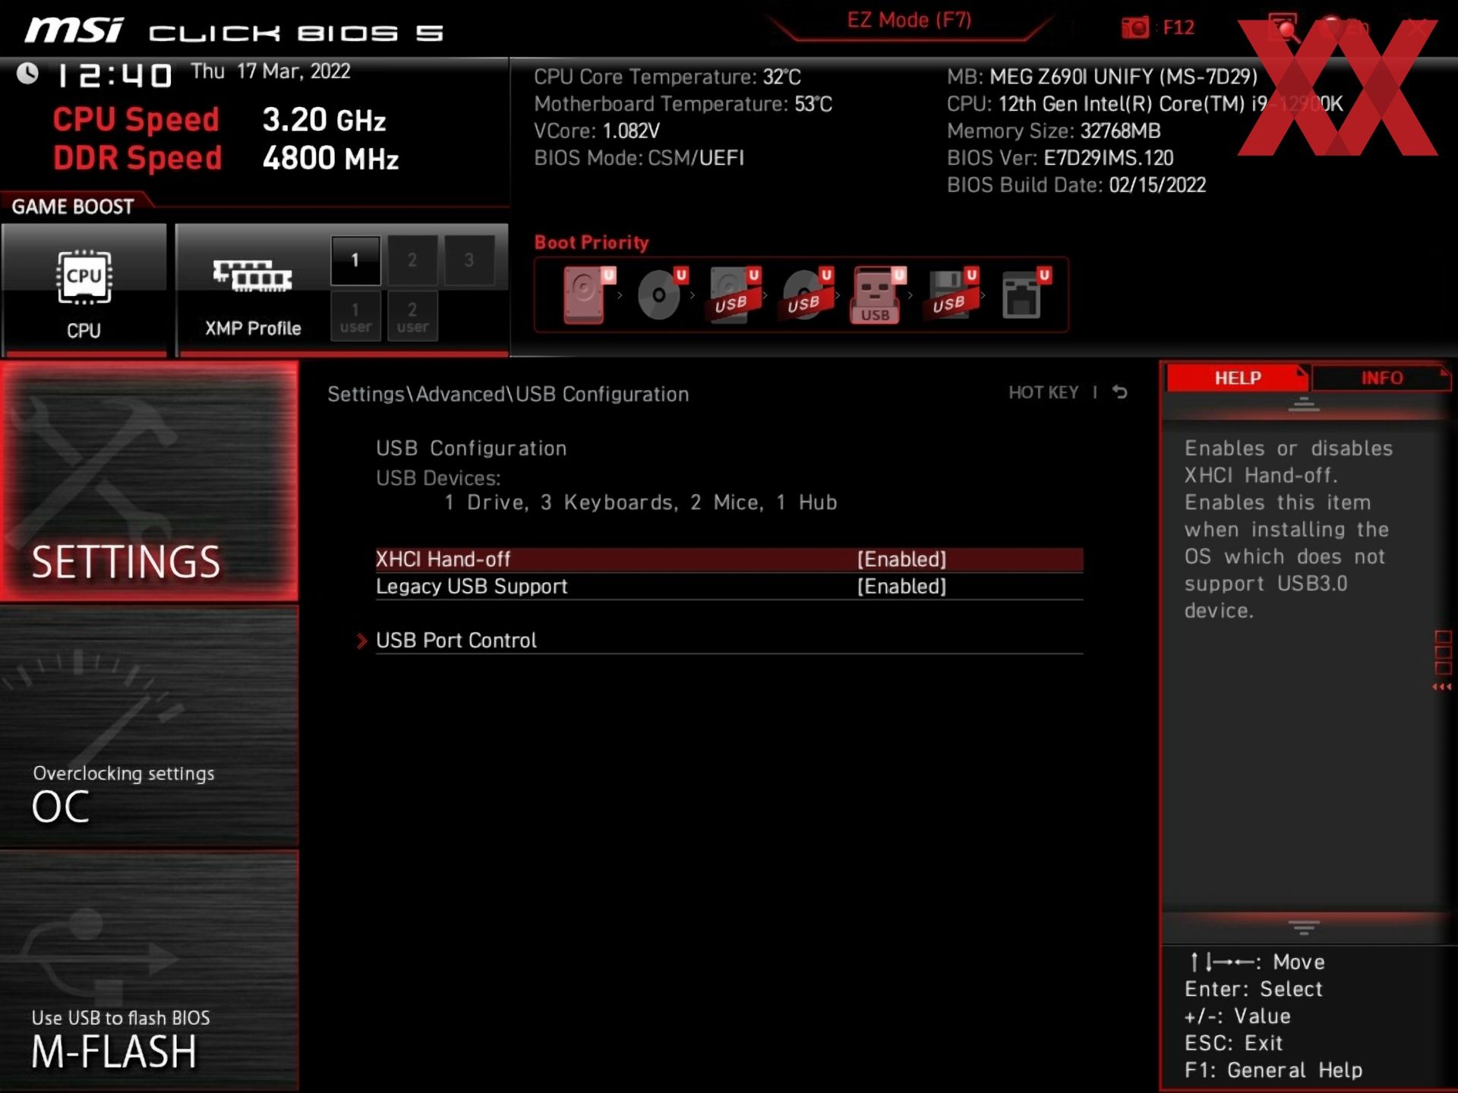Click the XHCI Hand-off setting label
This screenshot has width=1458, height=1093.
[443, 559]
